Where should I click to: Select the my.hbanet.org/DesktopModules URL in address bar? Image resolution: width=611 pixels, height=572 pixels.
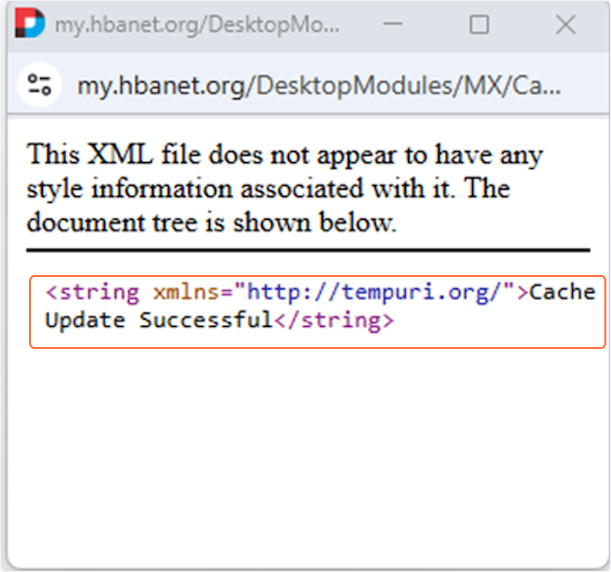pyautogui.click(x=319, y=86)
